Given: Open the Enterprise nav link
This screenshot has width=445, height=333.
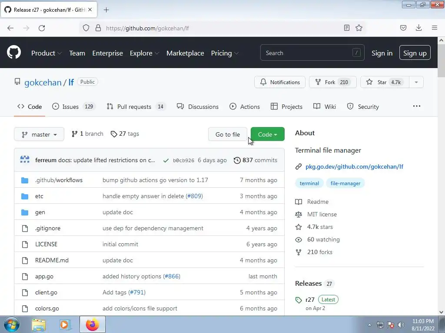Looking at the screenshot, I should (108, 53).
